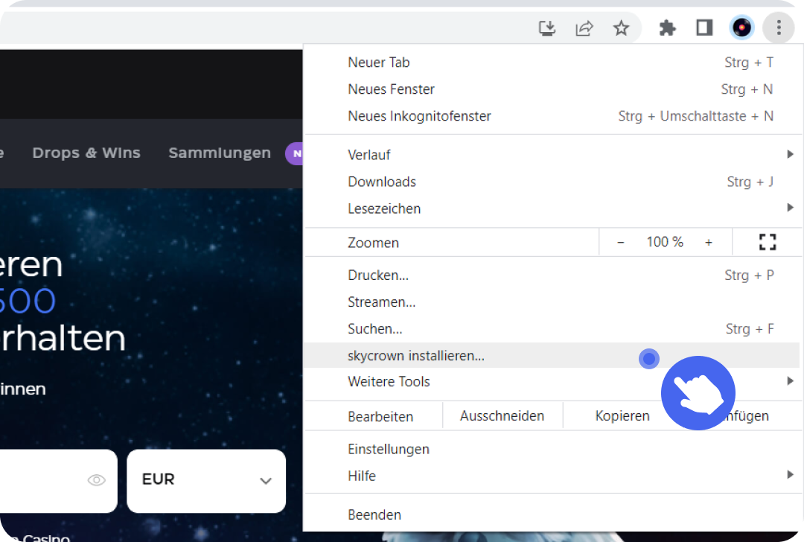Image resolution: width=804 pixels, height=542 pixels.
Task: Choose Suchen... menu entry
Action: (553, 328)
